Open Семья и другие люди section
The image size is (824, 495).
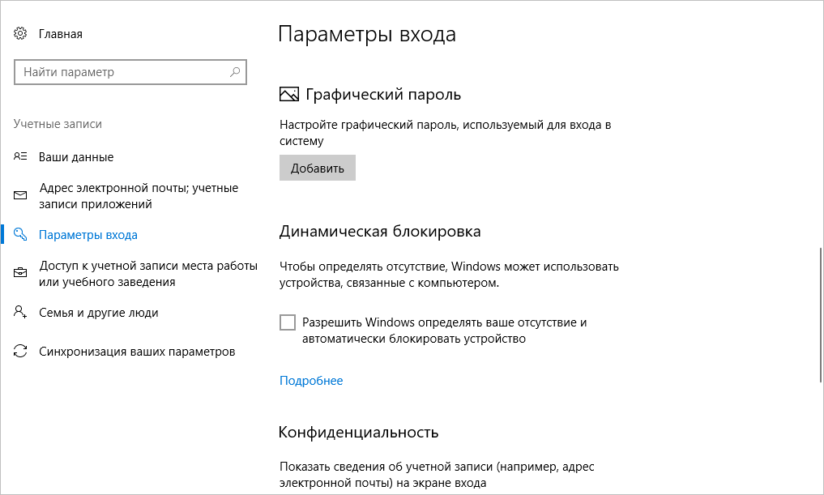(x=99, y=313)
